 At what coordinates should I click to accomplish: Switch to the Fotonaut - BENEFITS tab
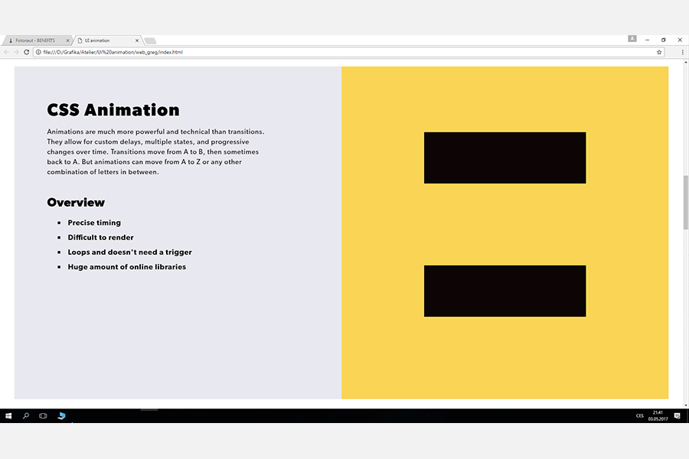pyautogui.click(x=35, y=41)
